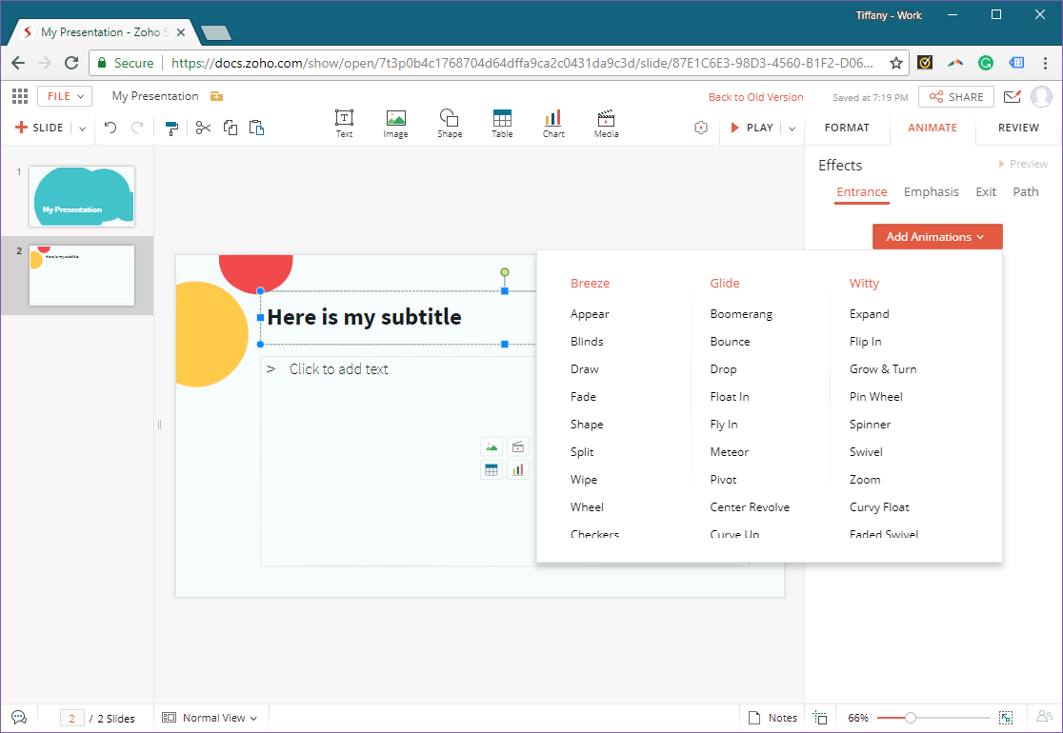Click the scissors cut icon
The image size is (1063, 733).
[x=203, y=128]
